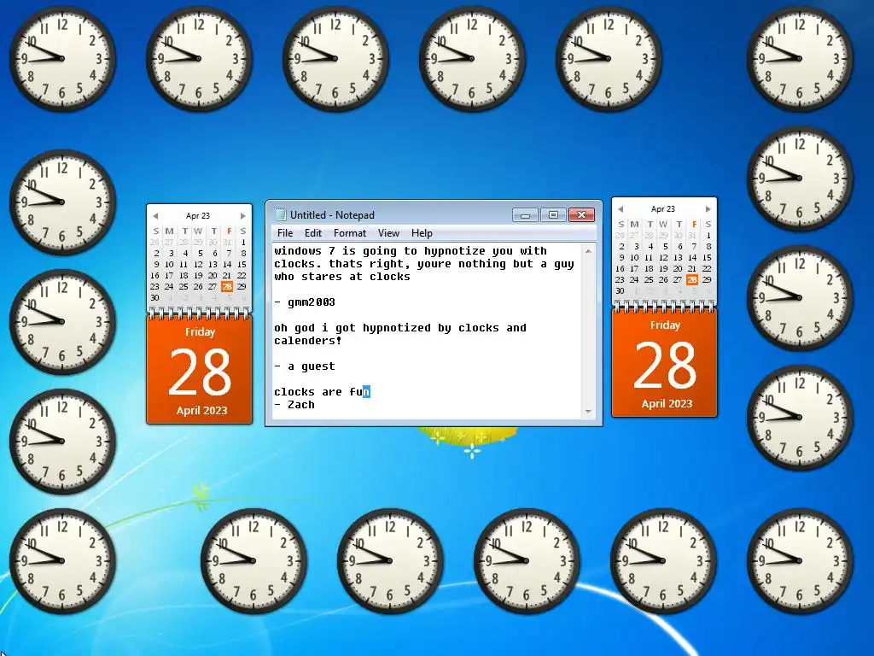This screenshot has width=874, height=656.
Task: Select date 19 in the left calendar grid
Action: coord(198,276)
